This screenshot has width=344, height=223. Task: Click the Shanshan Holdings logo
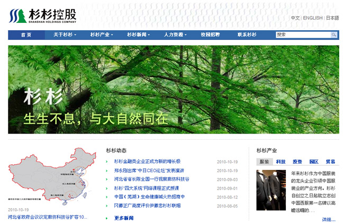(43, 16)
